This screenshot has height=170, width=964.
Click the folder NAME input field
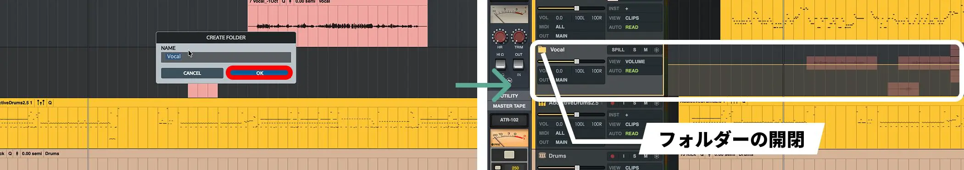(226, 57)
